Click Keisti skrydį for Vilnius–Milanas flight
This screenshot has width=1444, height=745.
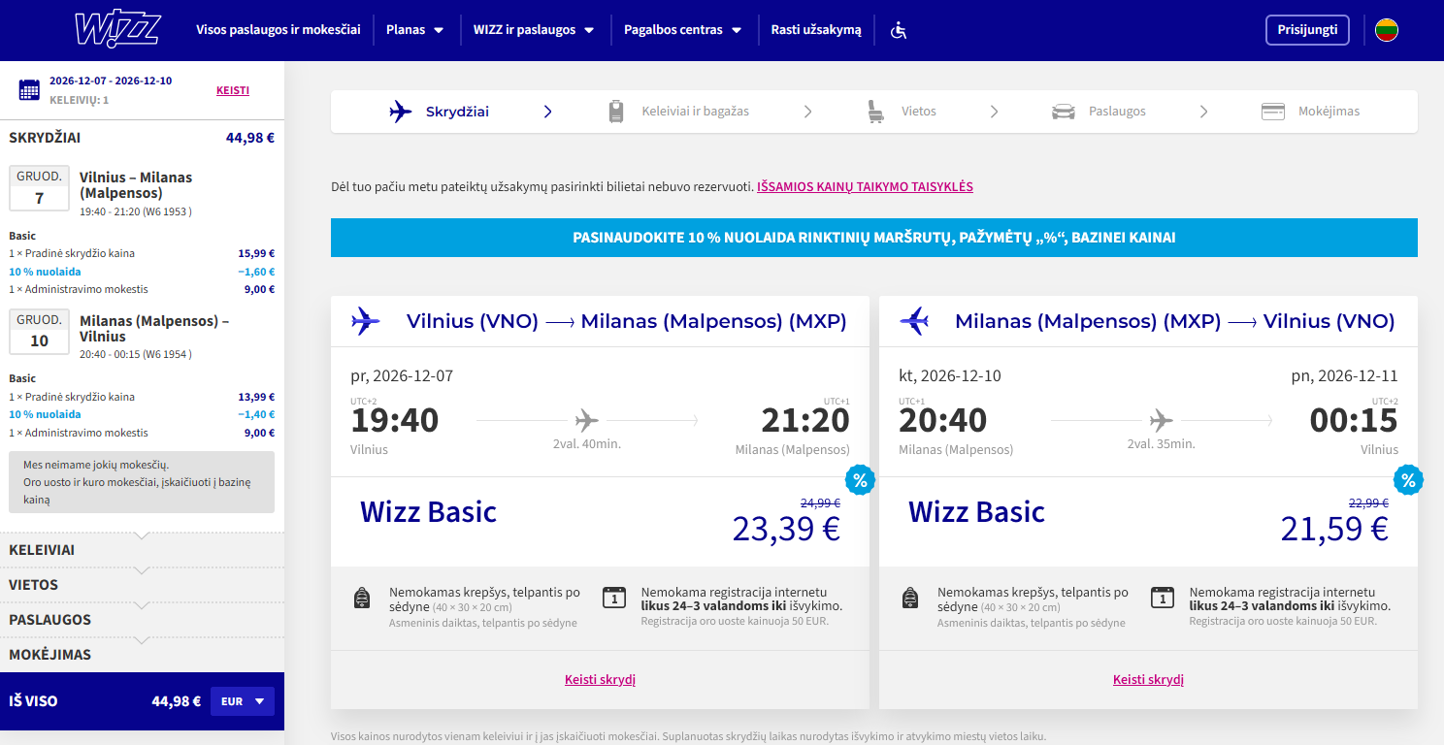click(x=600, y=680)
